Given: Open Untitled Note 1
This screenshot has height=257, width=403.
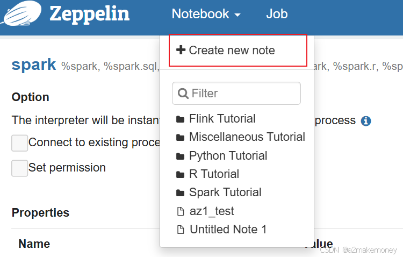Looking at the screenshot, I should 228,229.
